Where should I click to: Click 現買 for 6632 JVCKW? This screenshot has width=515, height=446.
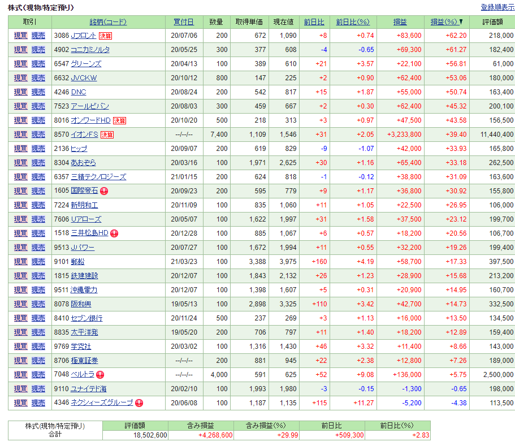coord(20,78)
